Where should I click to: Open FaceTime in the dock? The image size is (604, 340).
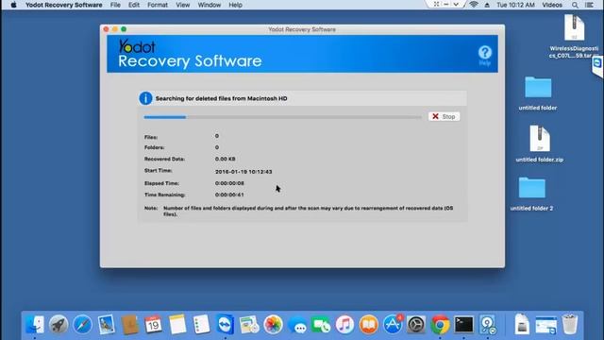[321, 325]
